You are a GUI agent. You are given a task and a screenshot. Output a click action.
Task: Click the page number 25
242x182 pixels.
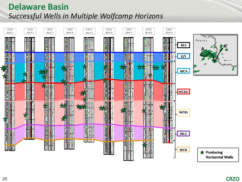tap(5, 179)
